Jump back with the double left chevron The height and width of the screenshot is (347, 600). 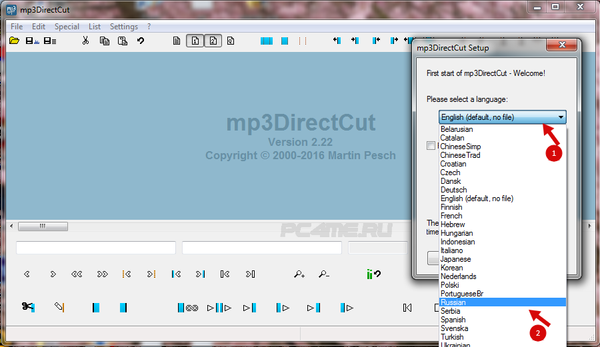(77, 274)
